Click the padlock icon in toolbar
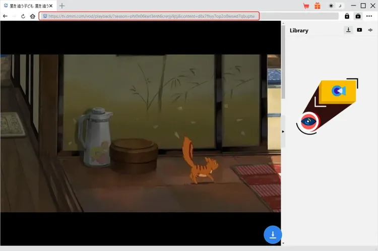 click(347, 16)
